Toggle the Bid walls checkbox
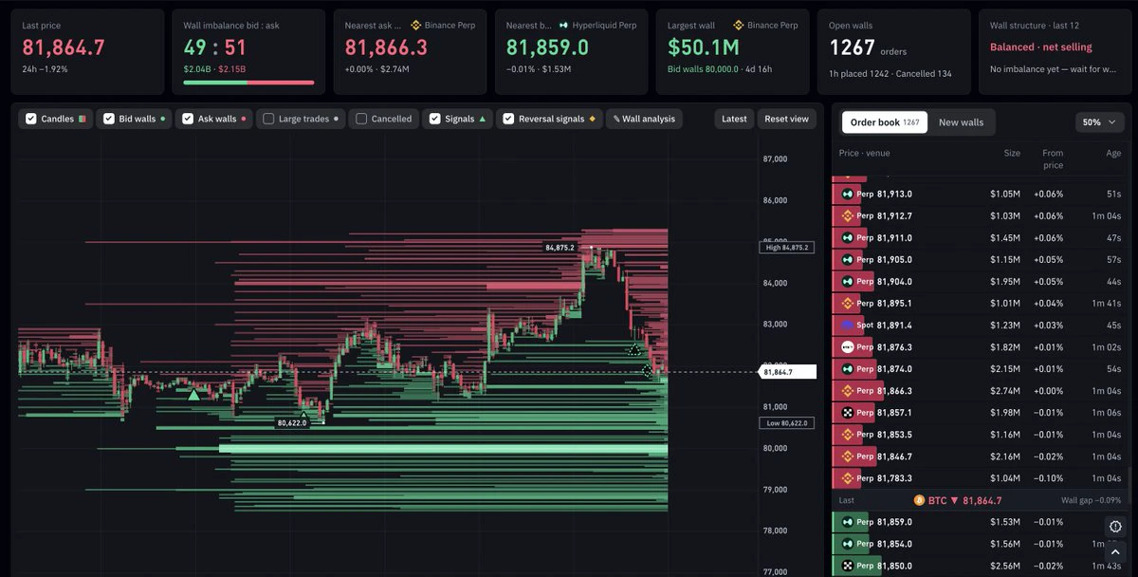Viewport: 1138px width, 577px height. coord(109,119)
